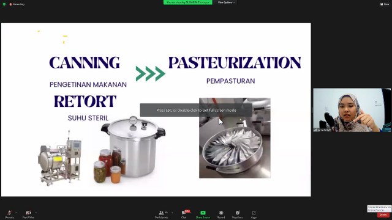Click the View button at top right

pos(385,4)
